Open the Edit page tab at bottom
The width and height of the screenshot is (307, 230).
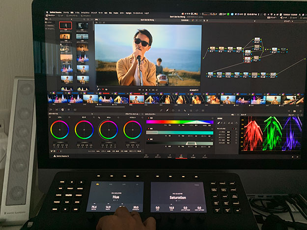click(158, 157)
